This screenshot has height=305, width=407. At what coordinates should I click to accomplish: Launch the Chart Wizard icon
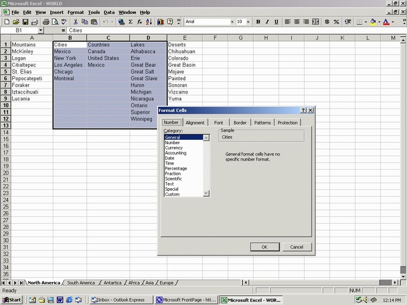coord(160,22)
